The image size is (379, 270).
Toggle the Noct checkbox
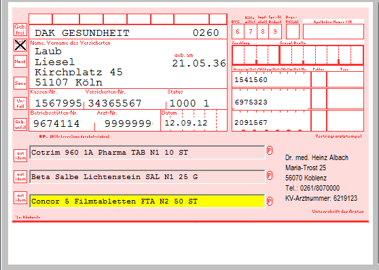(20, 62)
